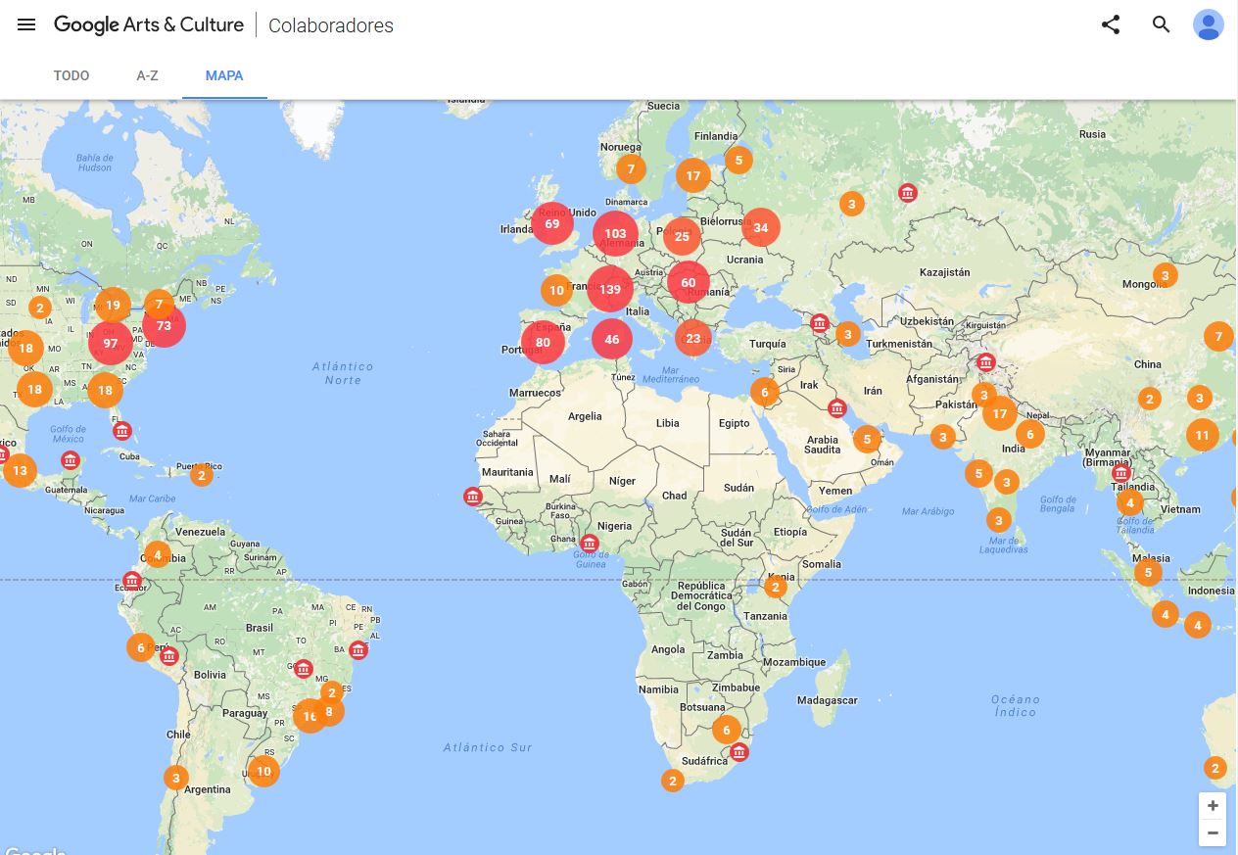Image resolution: width=1238 pixels, height=855 pixels.
Task: Switch to the TODO tab
Action: tap(71, 75)
